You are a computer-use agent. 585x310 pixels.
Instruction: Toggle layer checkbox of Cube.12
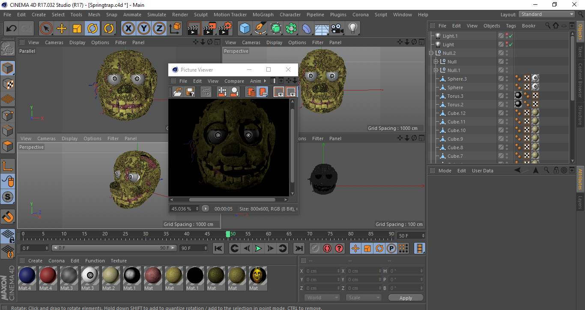[x=501, y=113]
